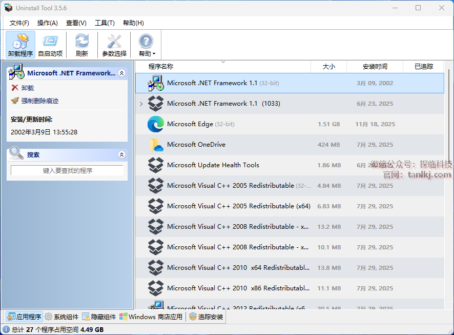Click the 3月 09, 2002 date cell

pyautogui.click(x=375, y=83)
